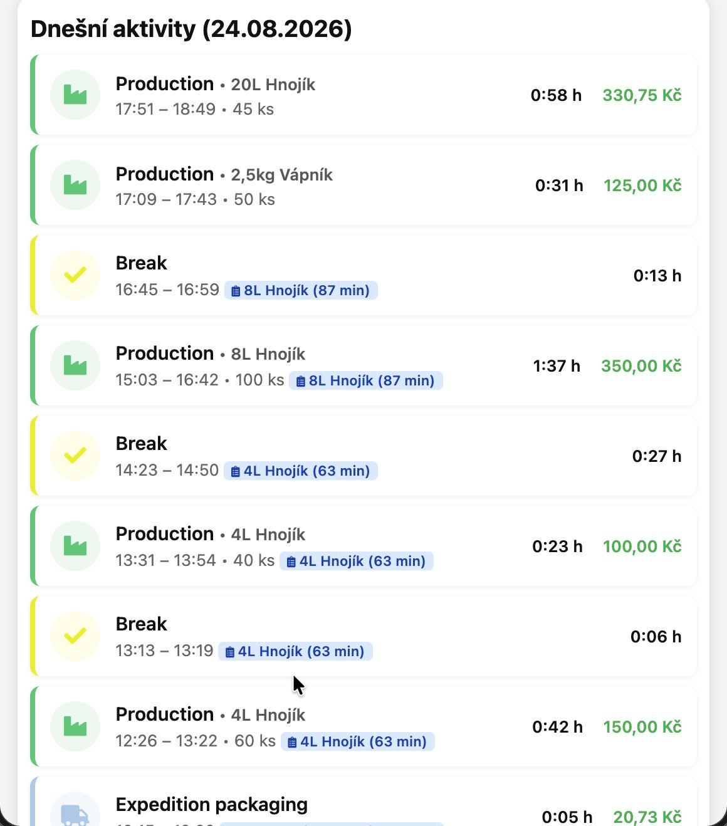The image size is (727, 826).
Task: Click the checkmark icon of 16:45 break
Action: click(x=75, y=275)
